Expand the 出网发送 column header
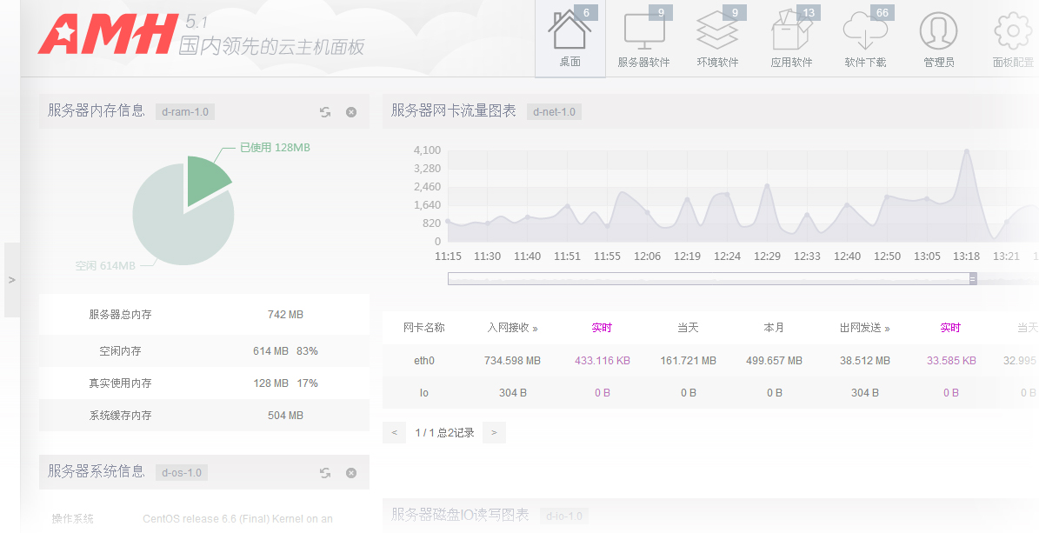 864,328
